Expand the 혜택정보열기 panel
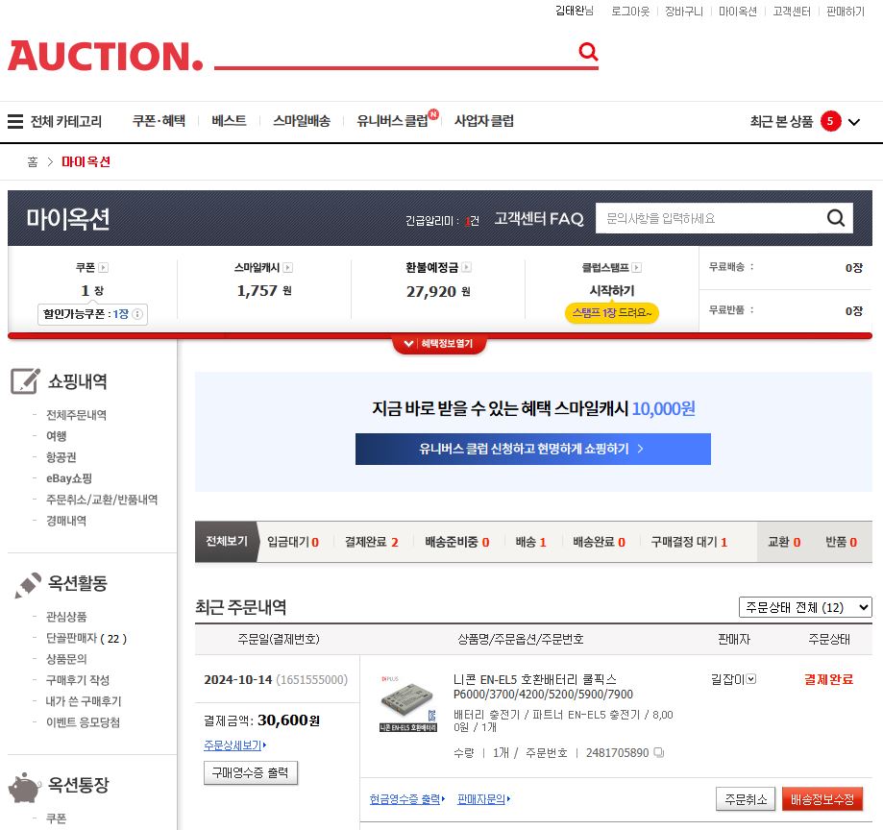This screenshot has height=830, width=883. click(x=439, y=344)
